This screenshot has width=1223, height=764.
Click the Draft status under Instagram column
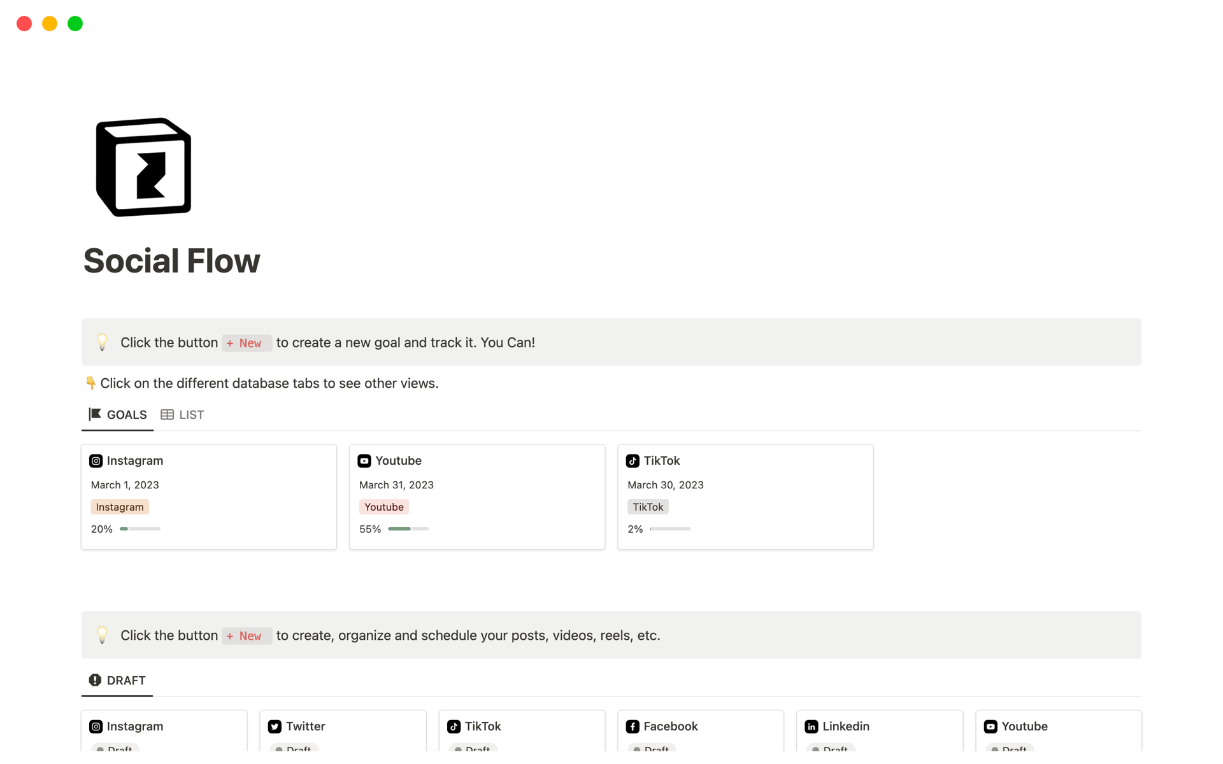point(115,748)
